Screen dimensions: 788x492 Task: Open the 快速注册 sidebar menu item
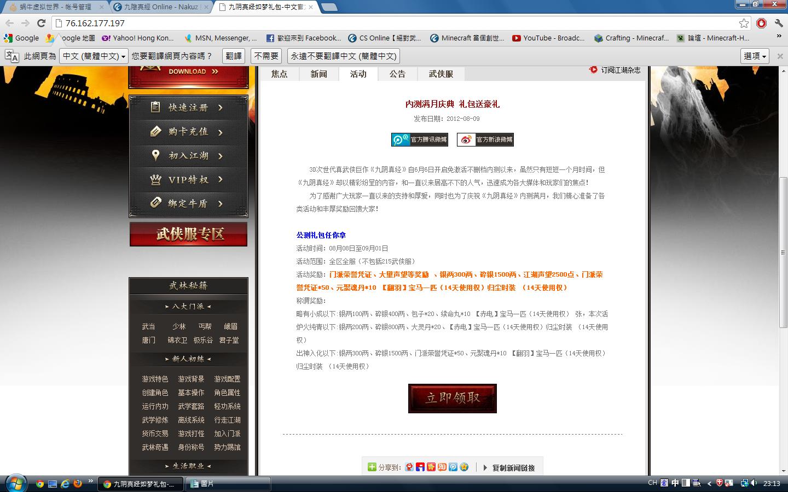[188, 108]
